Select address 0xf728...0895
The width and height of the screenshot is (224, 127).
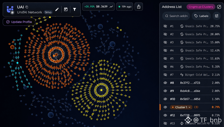[190, 115]
